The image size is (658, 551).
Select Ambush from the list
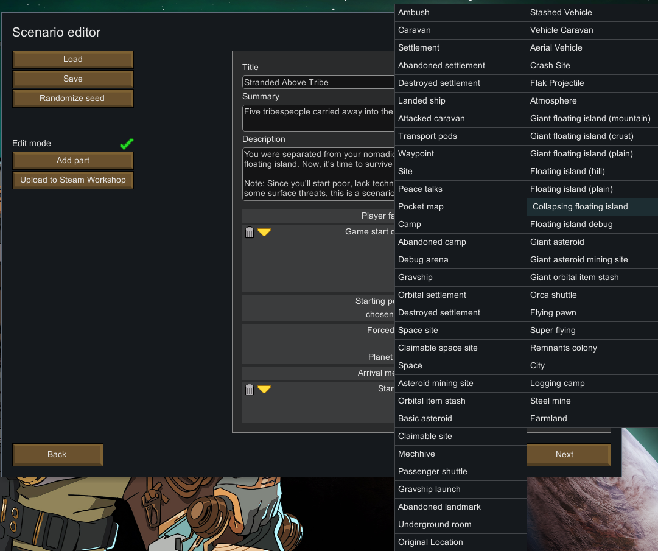460,13
